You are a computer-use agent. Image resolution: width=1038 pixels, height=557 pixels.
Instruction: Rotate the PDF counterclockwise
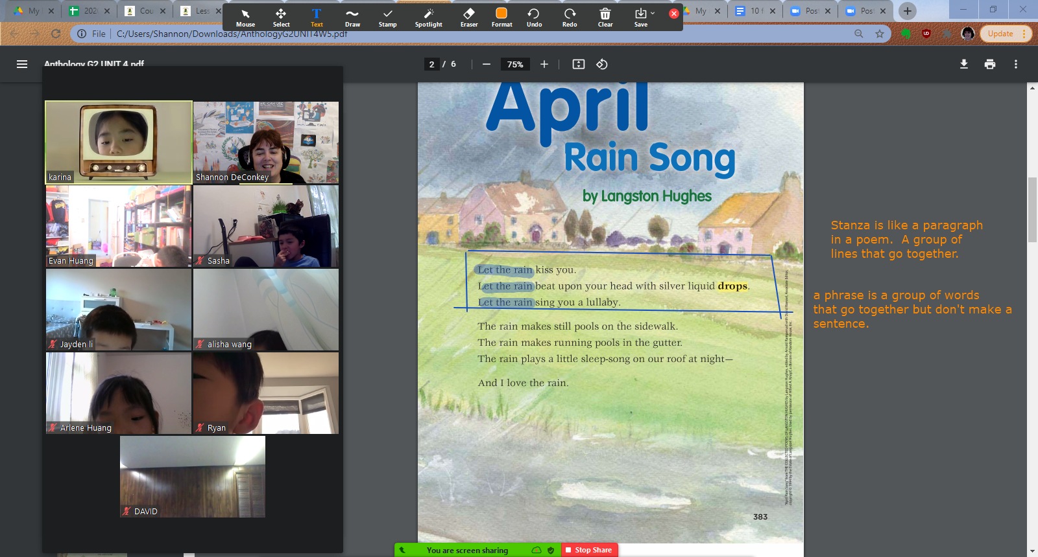click(x=602, y=64)
